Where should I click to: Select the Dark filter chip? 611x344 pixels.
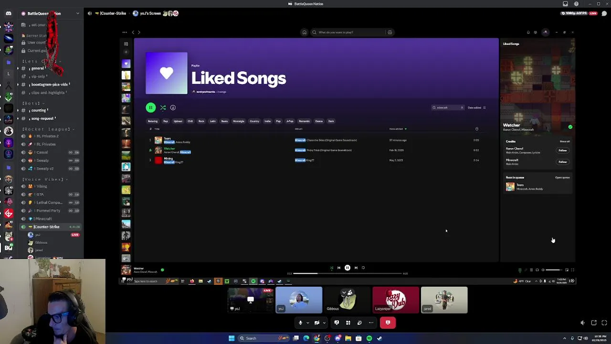(x=331, y=121)
